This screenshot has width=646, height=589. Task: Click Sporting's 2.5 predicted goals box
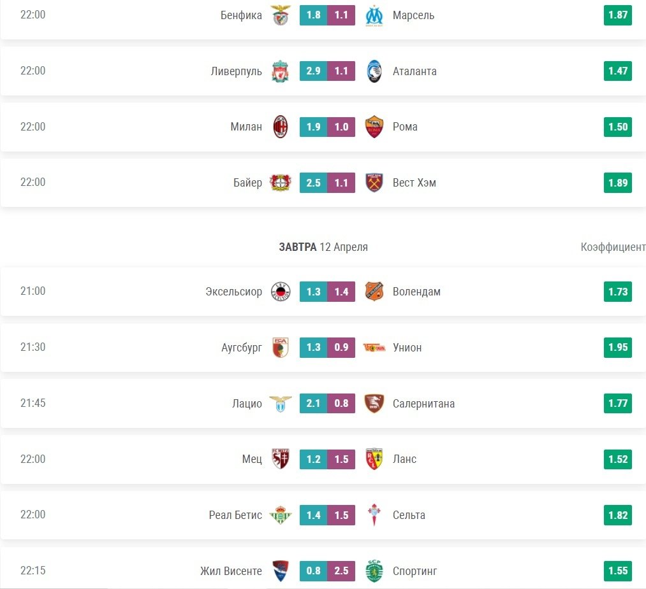341,571
